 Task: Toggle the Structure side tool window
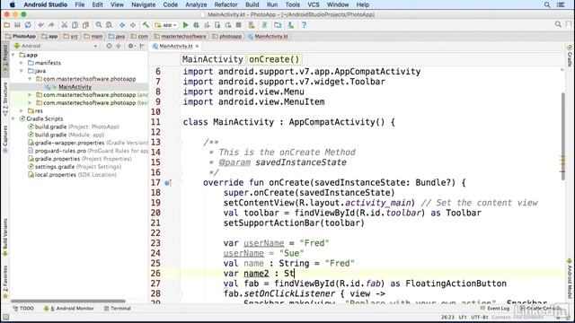(5, 99)
